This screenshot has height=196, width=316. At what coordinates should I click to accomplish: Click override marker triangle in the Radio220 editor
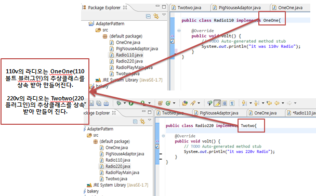pos(157,141)
